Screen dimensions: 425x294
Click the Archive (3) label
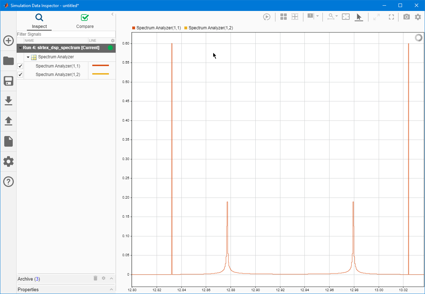(29, 279)
